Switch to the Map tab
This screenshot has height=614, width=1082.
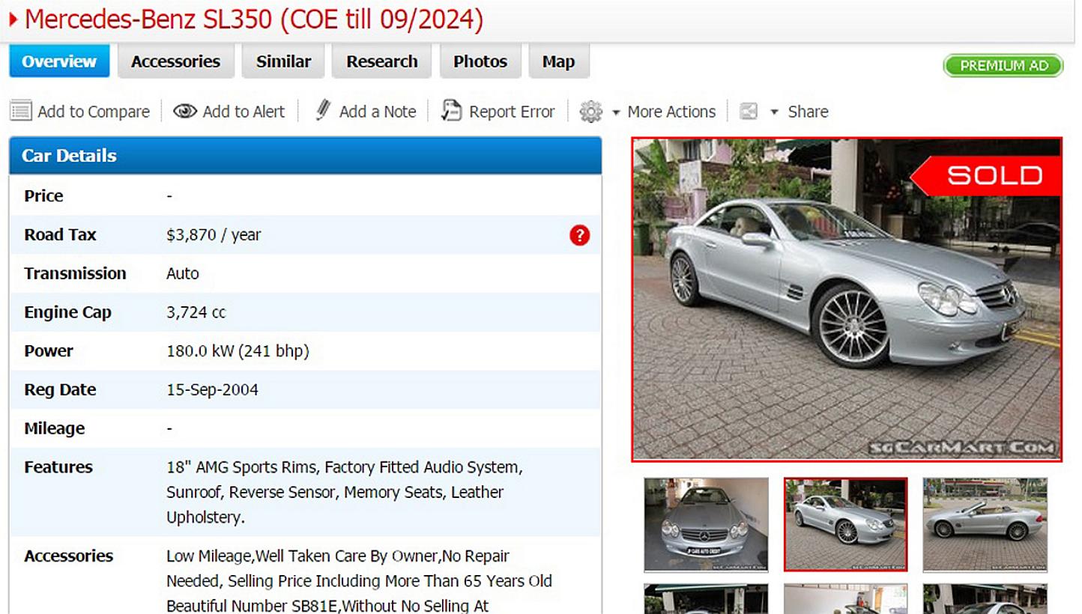point(558,61)
